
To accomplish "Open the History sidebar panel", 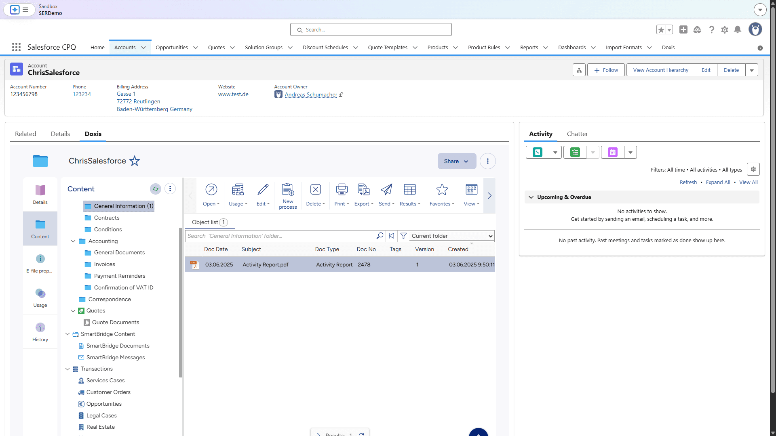I will [40, 331].
